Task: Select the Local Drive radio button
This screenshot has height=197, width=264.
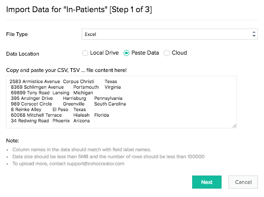Action: point(85,53)
